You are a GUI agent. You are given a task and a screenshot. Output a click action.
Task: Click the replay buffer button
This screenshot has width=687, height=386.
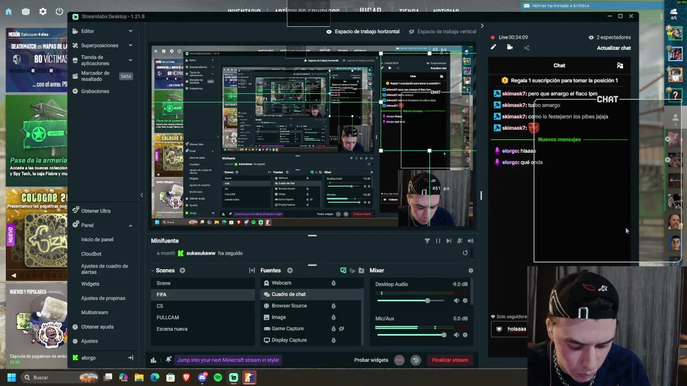(x=415, y=360)
